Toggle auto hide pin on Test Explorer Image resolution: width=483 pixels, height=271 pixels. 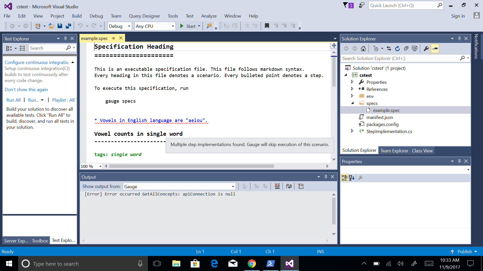pyautogui.click(x=65, y=39)
